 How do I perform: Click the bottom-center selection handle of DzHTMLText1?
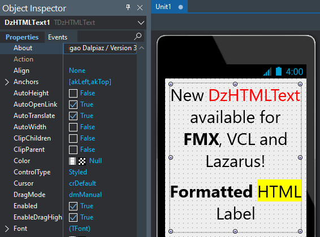coord(235,231)
